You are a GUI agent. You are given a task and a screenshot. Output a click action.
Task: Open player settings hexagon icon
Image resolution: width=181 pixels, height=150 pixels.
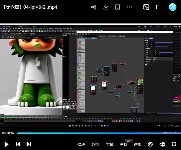[150, 144]
